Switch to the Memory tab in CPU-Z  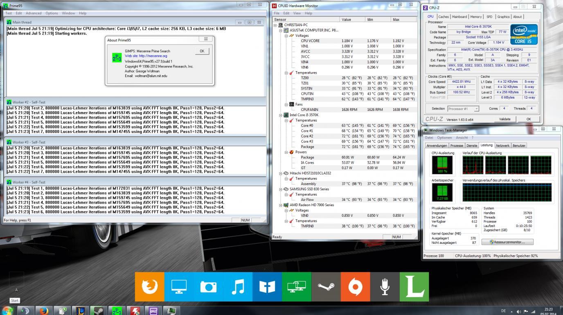point(476,17)
